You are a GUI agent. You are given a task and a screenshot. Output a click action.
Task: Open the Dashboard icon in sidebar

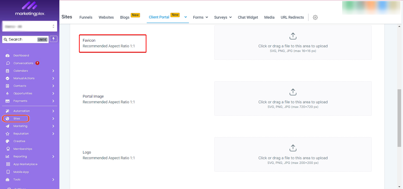coord(8,56)
